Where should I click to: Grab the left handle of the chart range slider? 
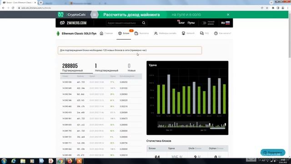pos(210,124)
